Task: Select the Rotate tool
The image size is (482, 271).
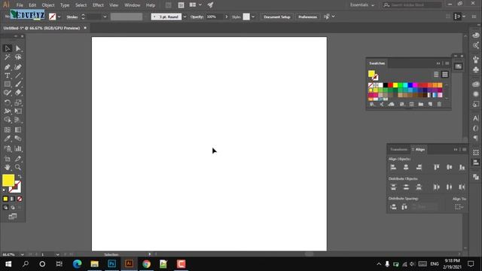Action: tap(8, 102)
